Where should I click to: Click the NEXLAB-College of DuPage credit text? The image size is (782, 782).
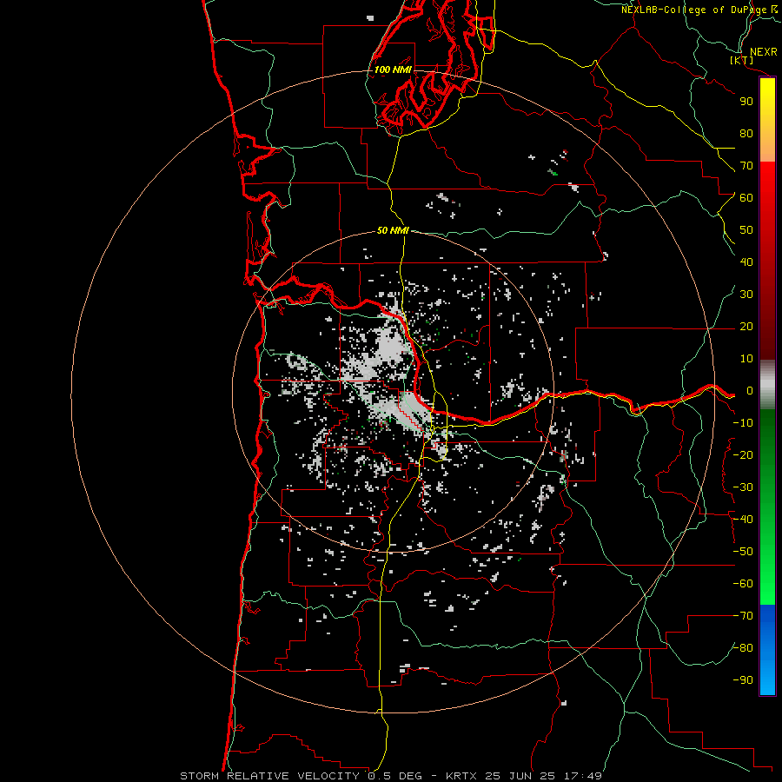694,10
